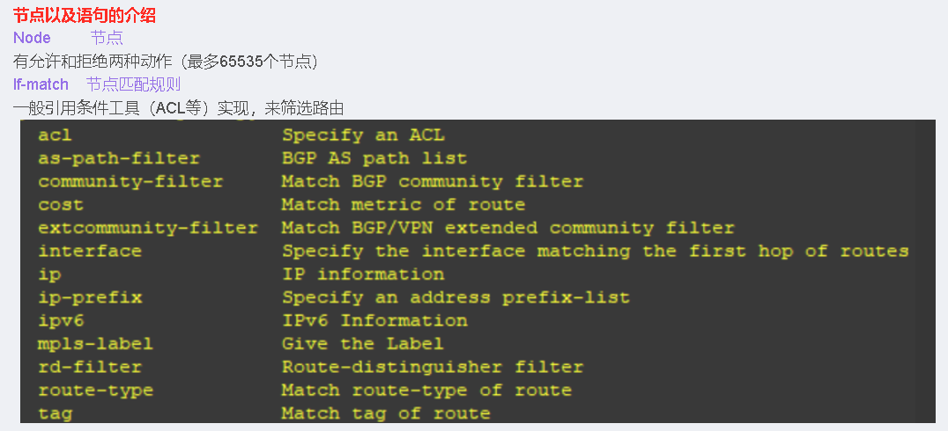Click the purple If-match label
The image size is (948, 431).
point(41,84)
